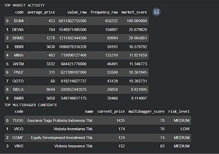Select frequency value 458332
Screen dimensions: 219x154
[x=111, y=21]
